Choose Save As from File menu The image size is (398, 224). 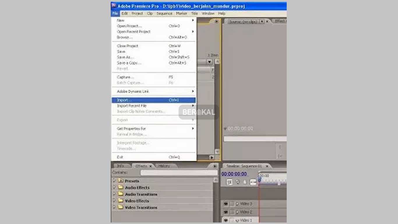click(154, 57)
